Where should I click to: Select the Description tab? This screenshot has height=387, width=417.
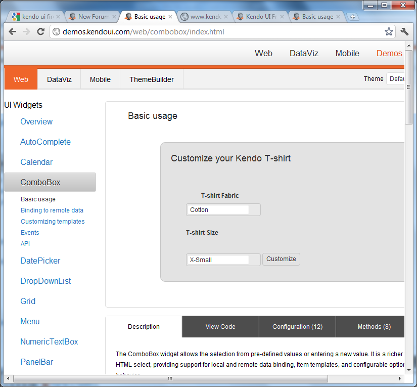[x=144, y=327]
